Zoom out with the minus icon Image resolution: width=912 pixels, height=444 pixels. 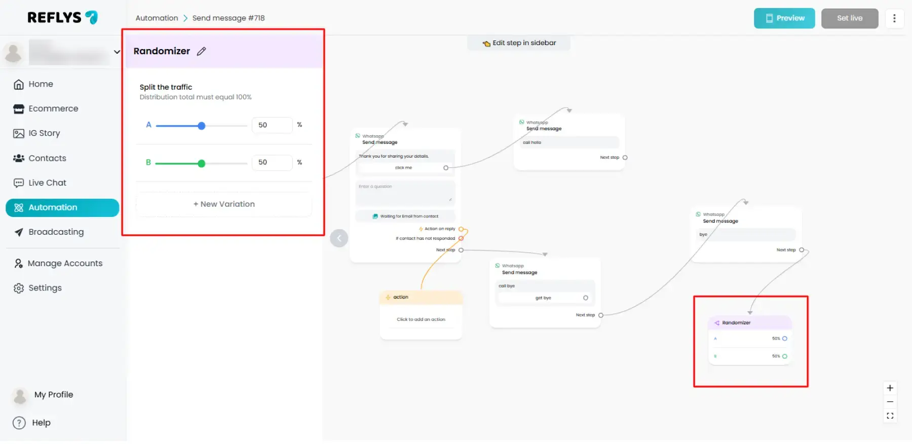click(x=890, y=402)
